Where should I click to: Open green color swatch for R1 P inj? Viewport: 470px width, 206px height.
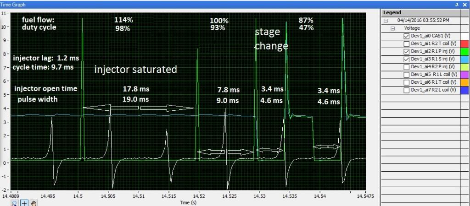coord(464,51)
